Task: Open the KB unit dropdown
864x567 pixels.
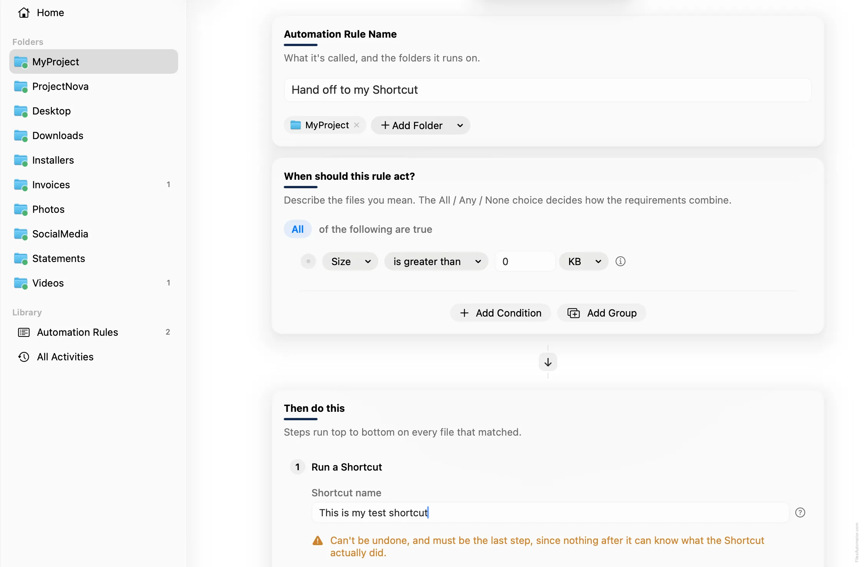Action: point(584,262)
